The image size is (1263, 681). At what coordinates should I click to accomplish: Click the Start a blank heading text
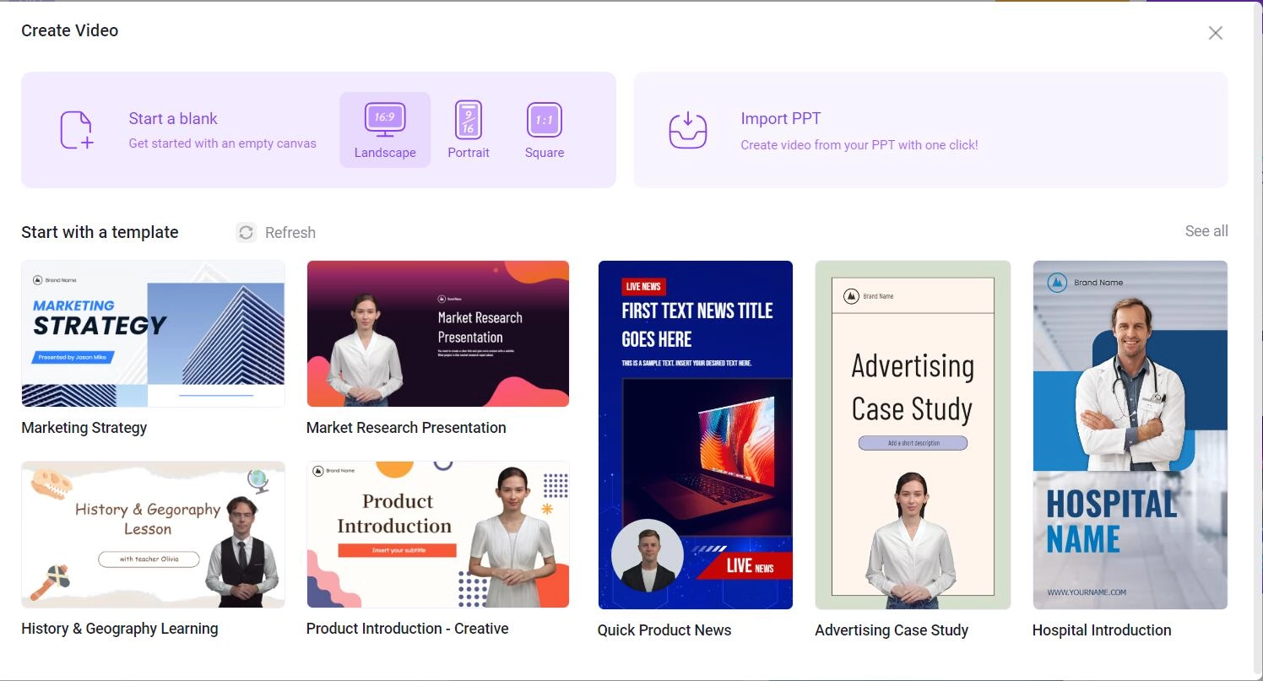173,119
